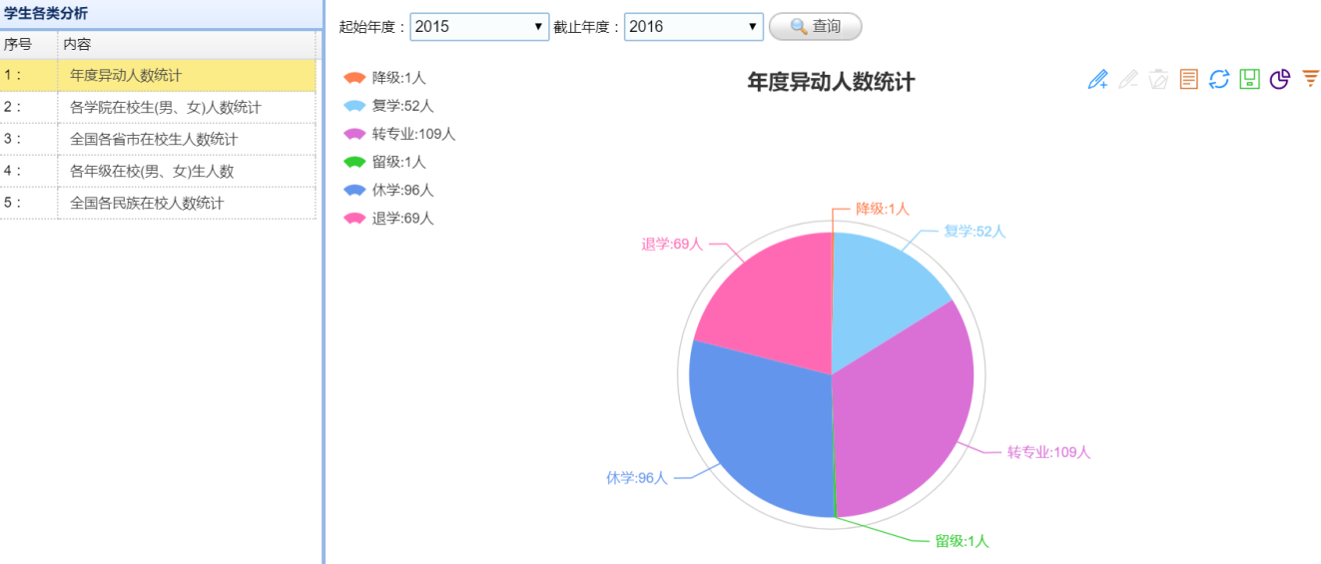Viewport: 1321px width, 564px height.
Task: Open the 截止年度 dropdown showing 2016
Action: (x=694, y=27)
